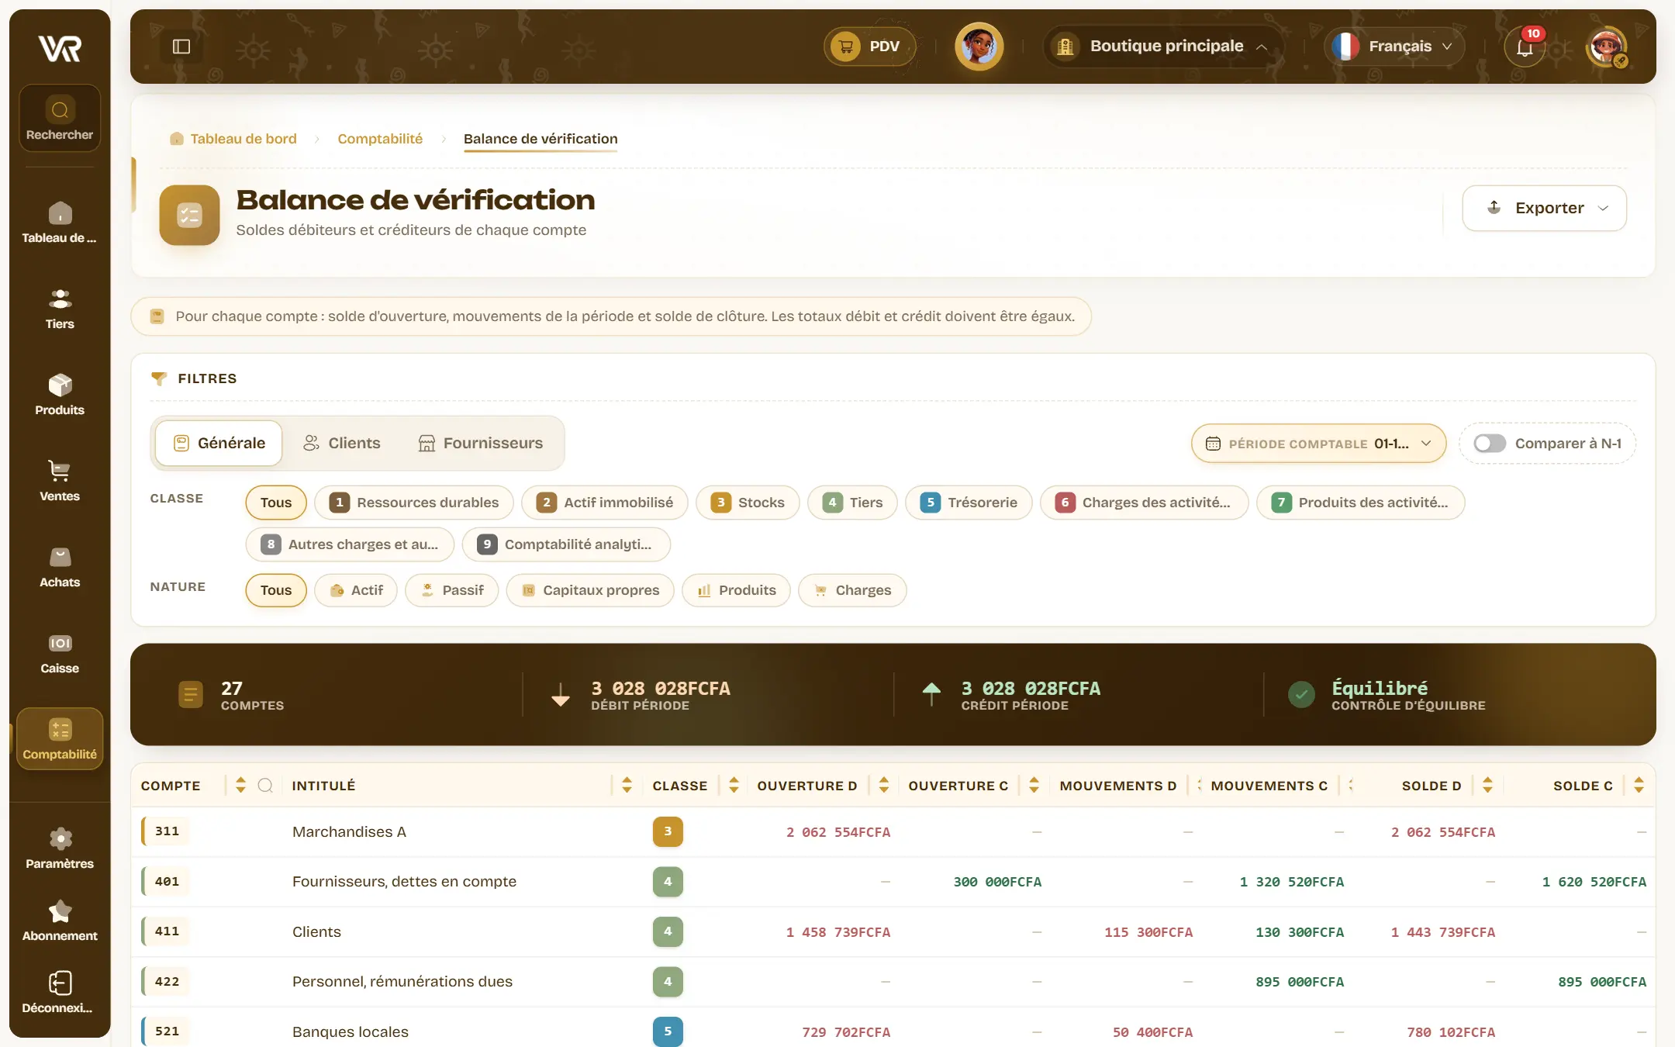The height and width of the screenshot is (1047, 1675).
Task: Filter nature by Actif
Action: click(356, 590)
